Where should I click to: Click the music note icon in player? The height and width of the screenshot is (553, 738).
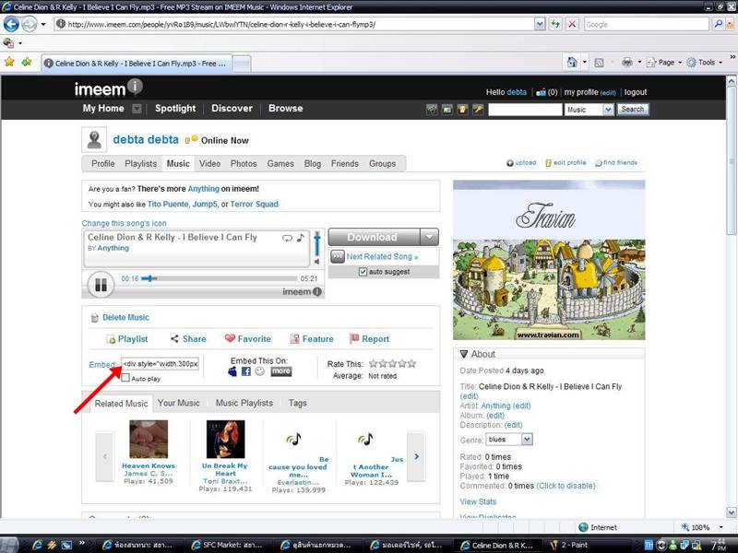pos(301,238)
